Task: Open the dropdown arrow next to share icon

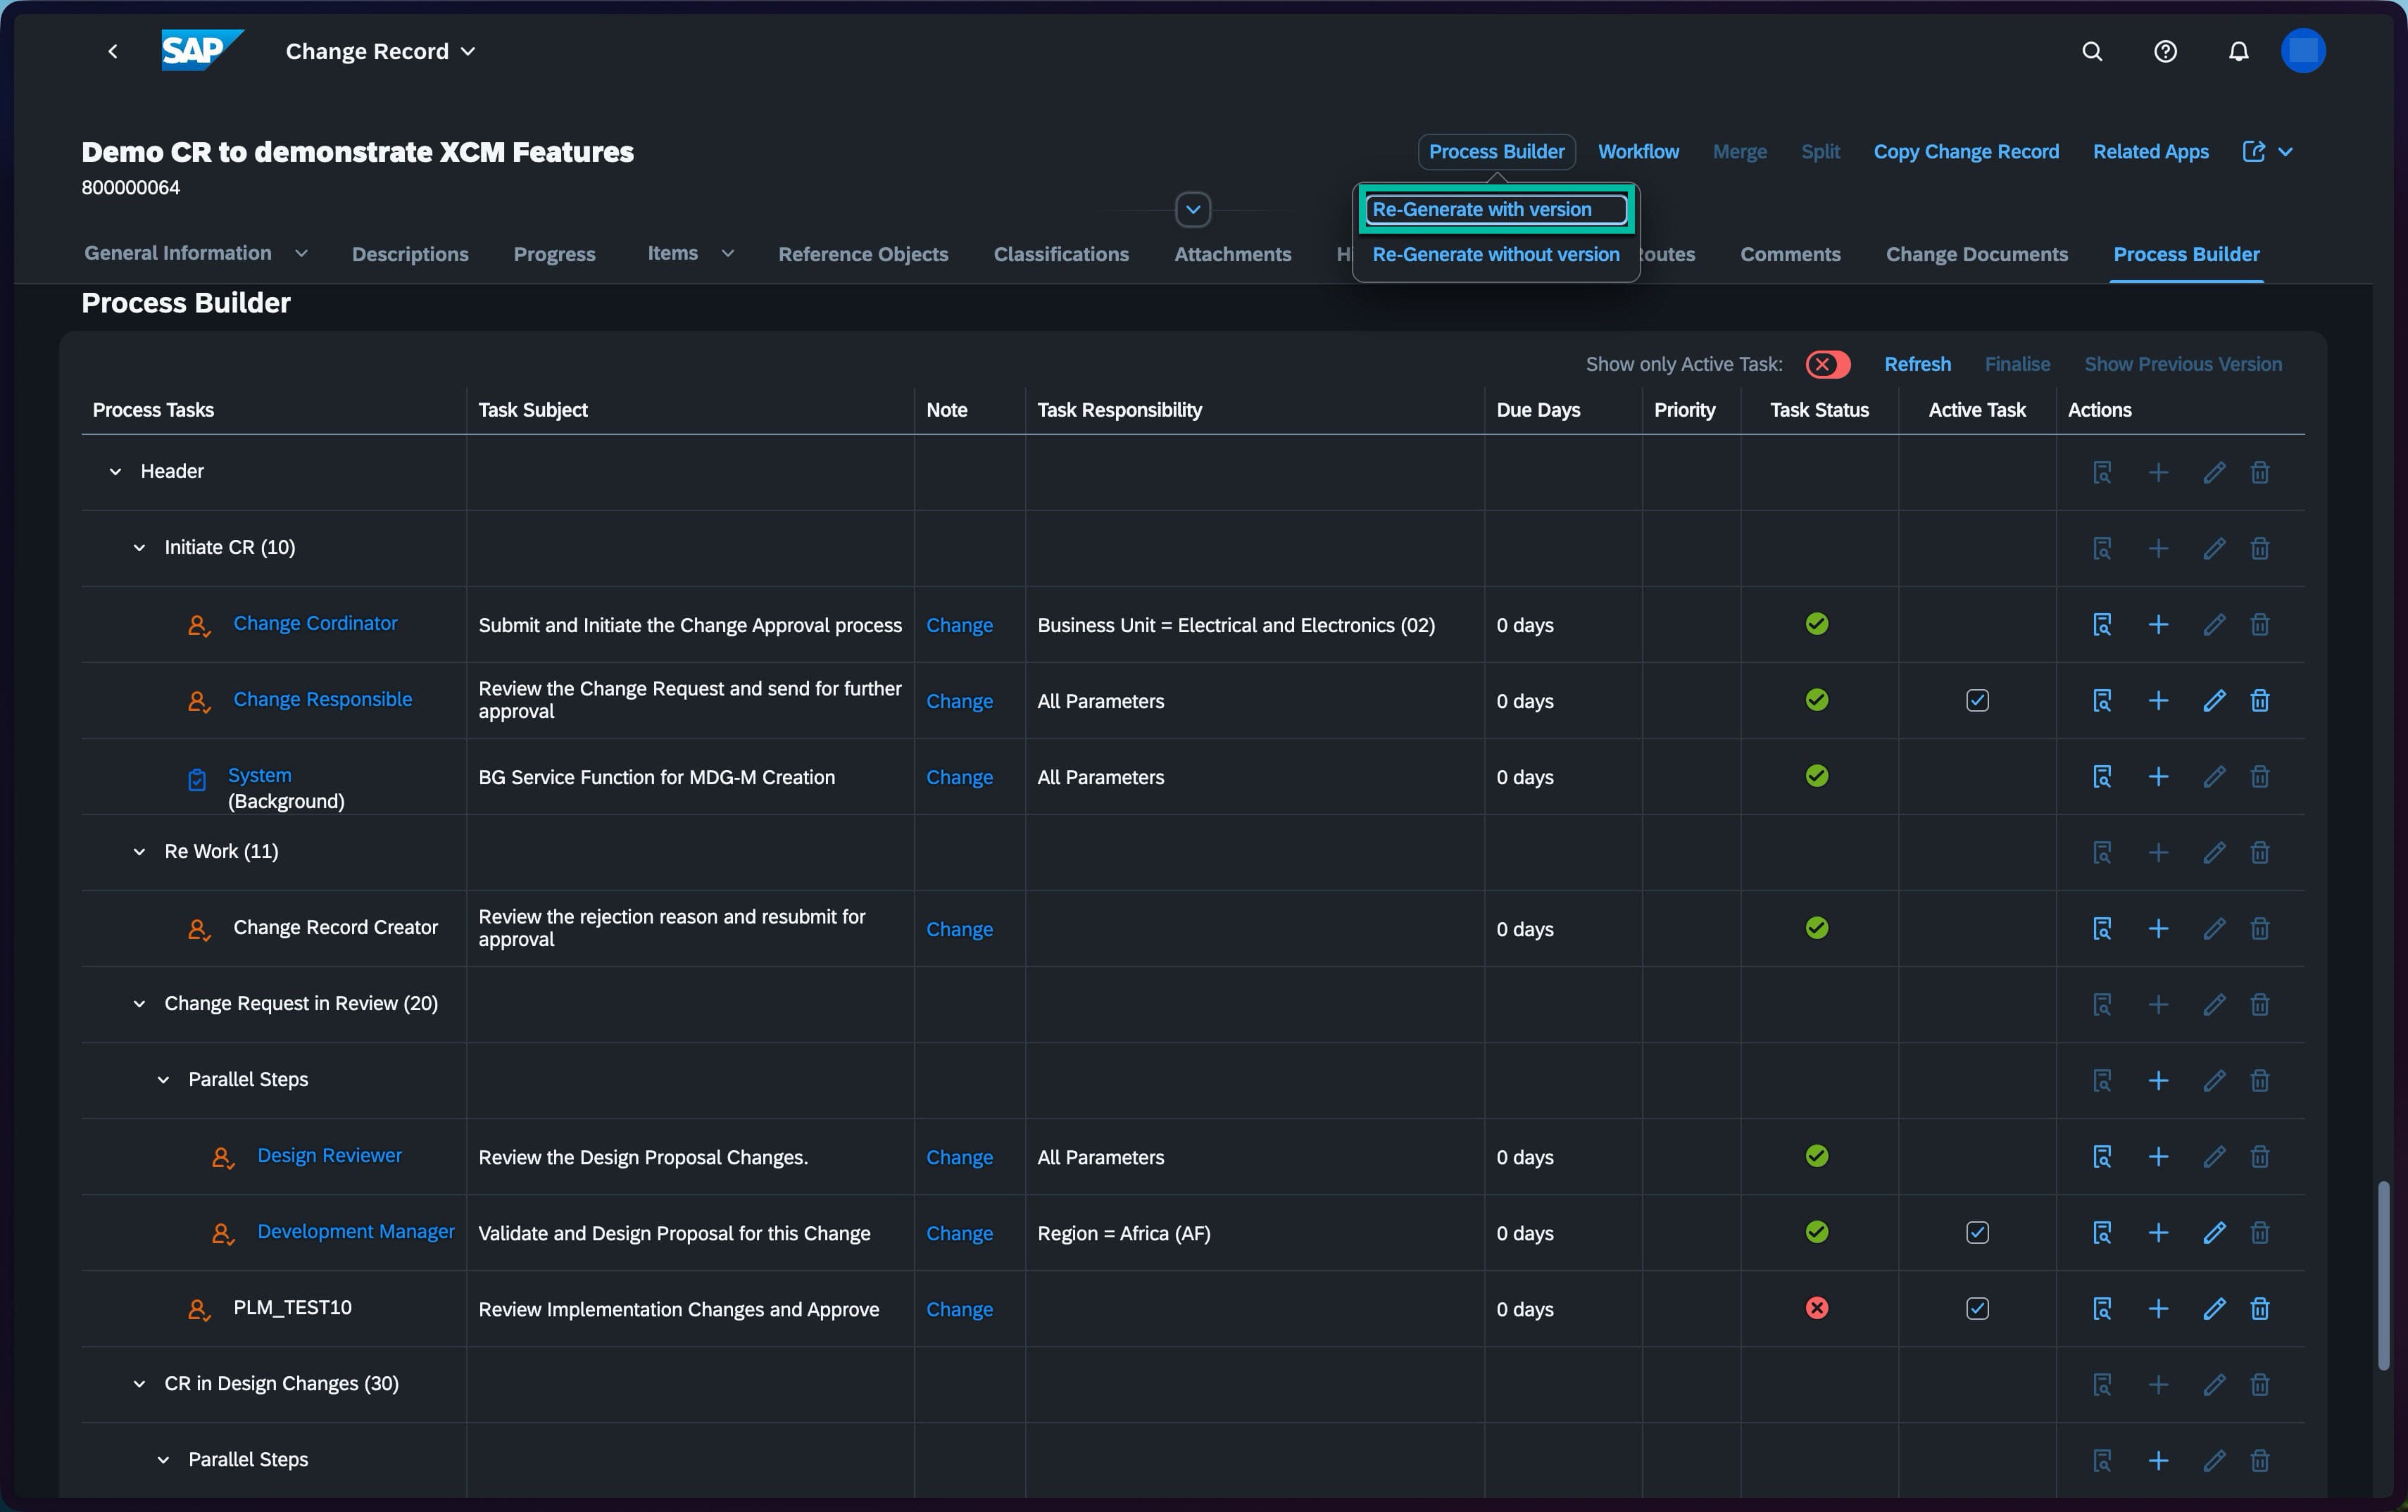Action: [x=2285, y=151]
